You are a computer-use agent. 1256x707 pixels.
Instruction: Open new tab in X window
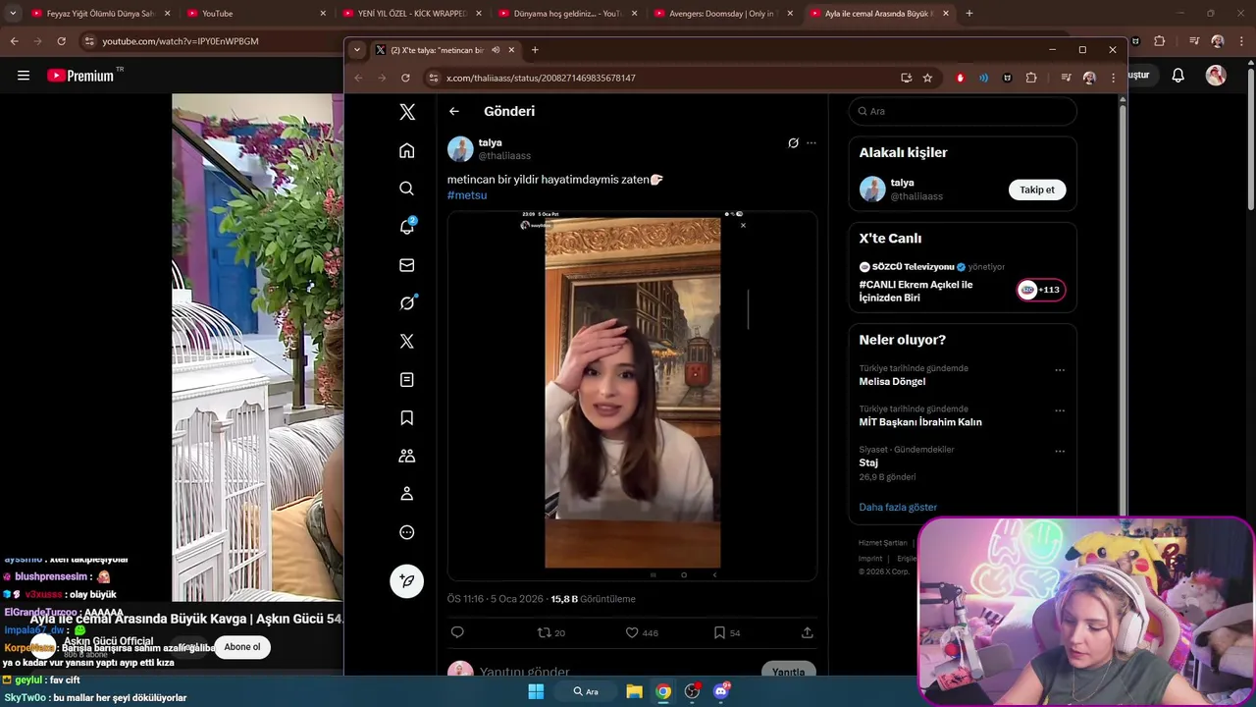tap(535, 50)
